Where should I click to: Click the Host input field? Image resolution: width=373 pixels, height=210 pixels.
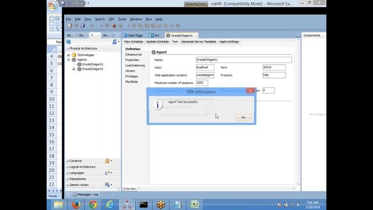click(x=205, y=68)
